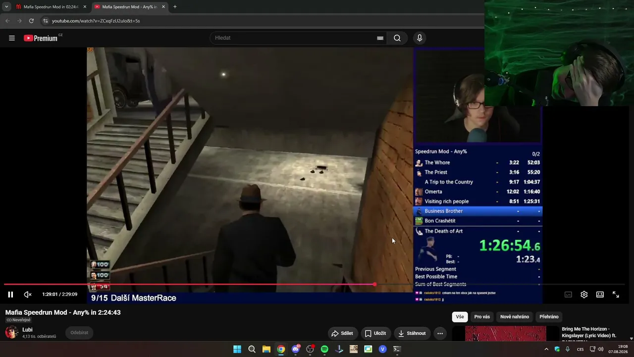Screen dimensions: 634x357
Task: Select the Vše filter chip
Action: (460, 317)
